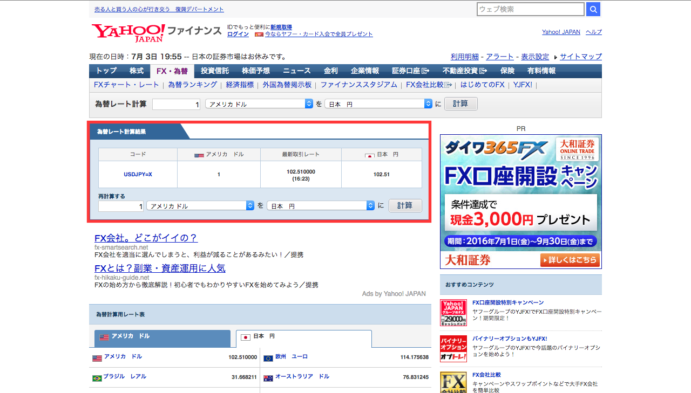Open the recalculation アメリカ ドル dropdown
The image size is (691, 393).
tap(200, 206)
